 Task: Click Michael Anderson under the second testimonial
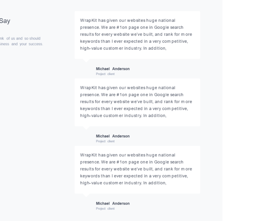point(113,136)
